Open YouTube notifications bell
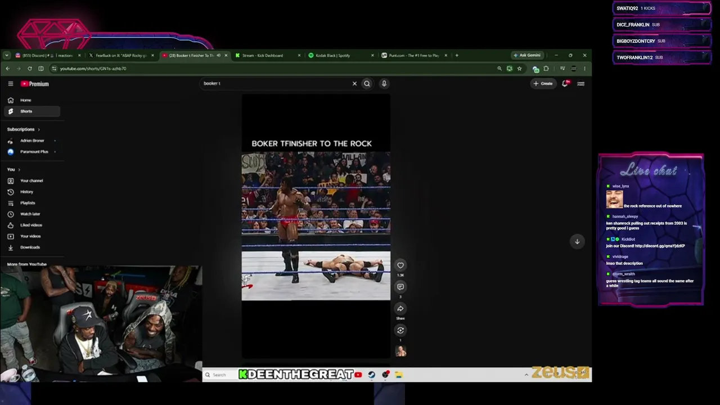 (565, 84)
